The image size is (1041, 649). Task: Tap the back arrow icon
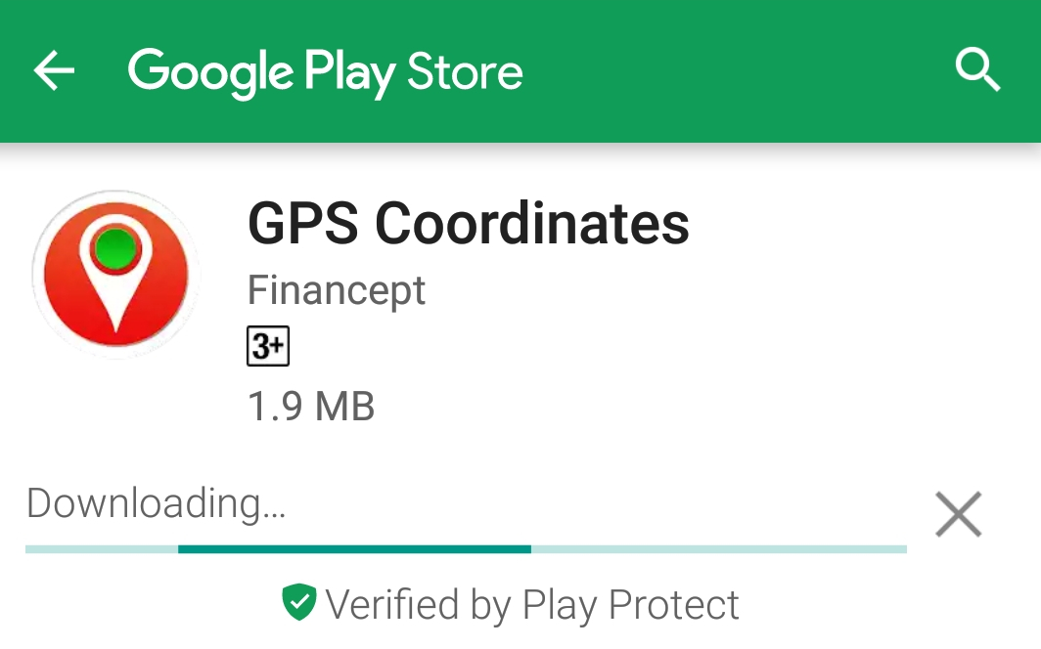pyautogui.click(x=54, y=71)
